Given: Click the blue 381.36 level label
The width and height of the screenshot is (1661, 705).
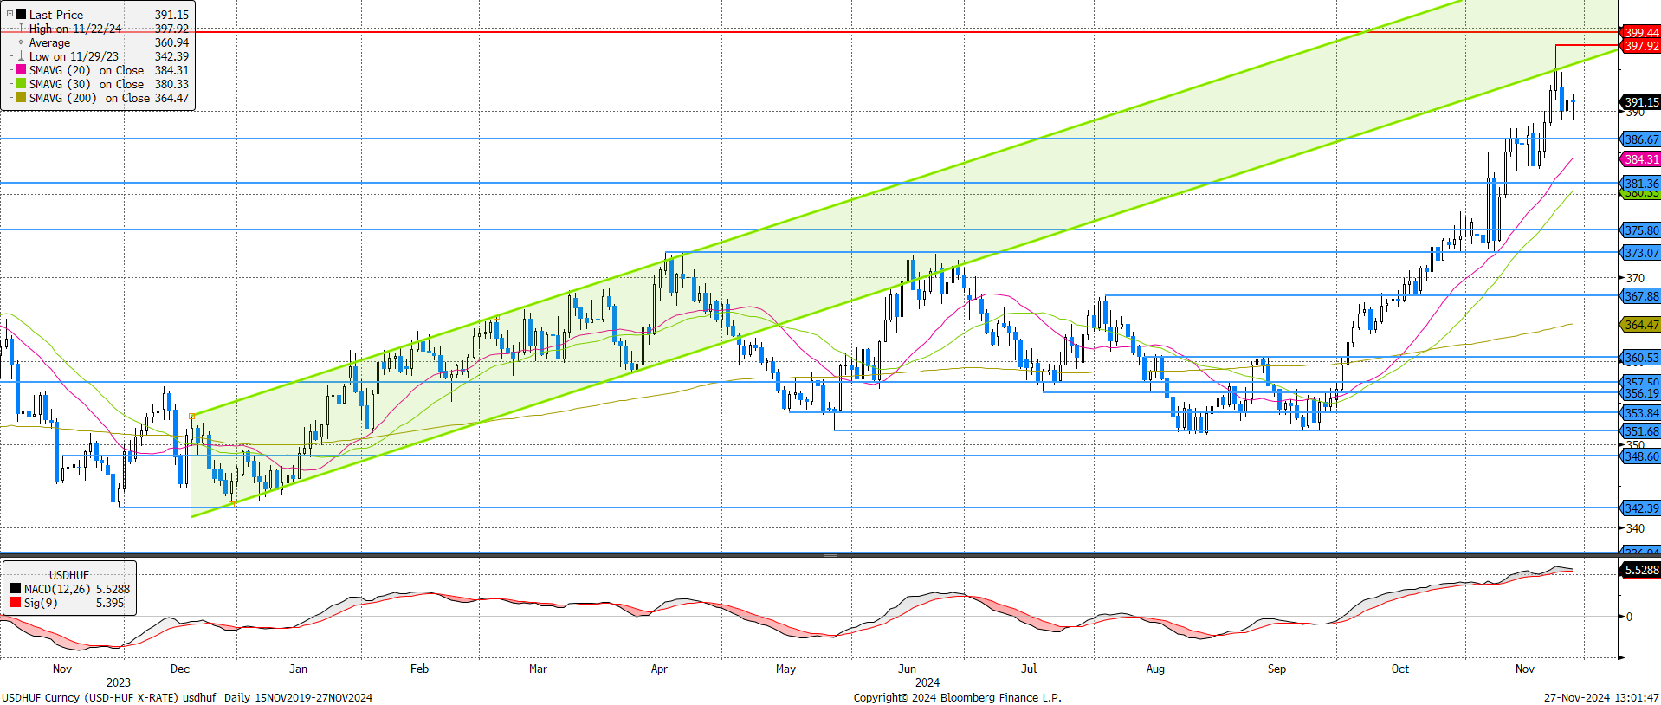Looking at the screenshot, I should pos(1640,184).
